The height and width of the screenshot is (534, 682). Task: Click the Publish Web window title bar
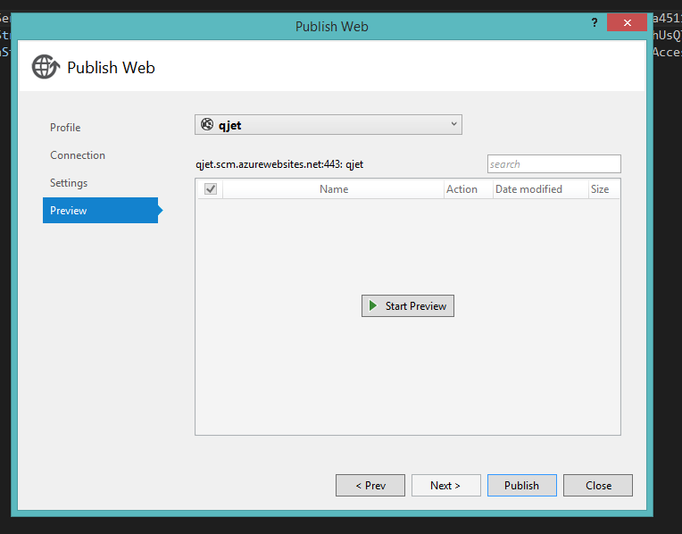click(331, 26)
